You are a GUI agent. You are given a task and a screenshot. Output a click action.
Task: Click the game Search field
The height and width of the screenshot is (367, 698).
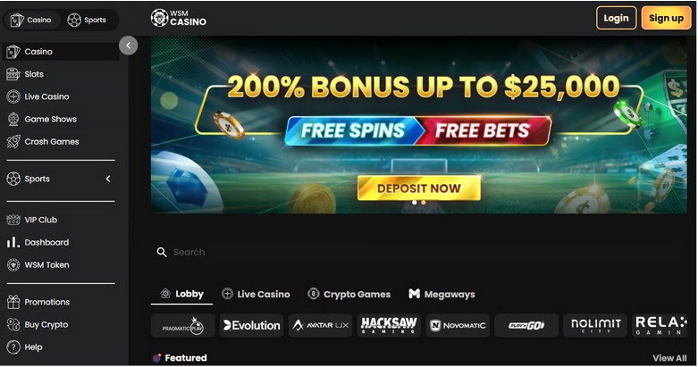[x=418, y=252]
